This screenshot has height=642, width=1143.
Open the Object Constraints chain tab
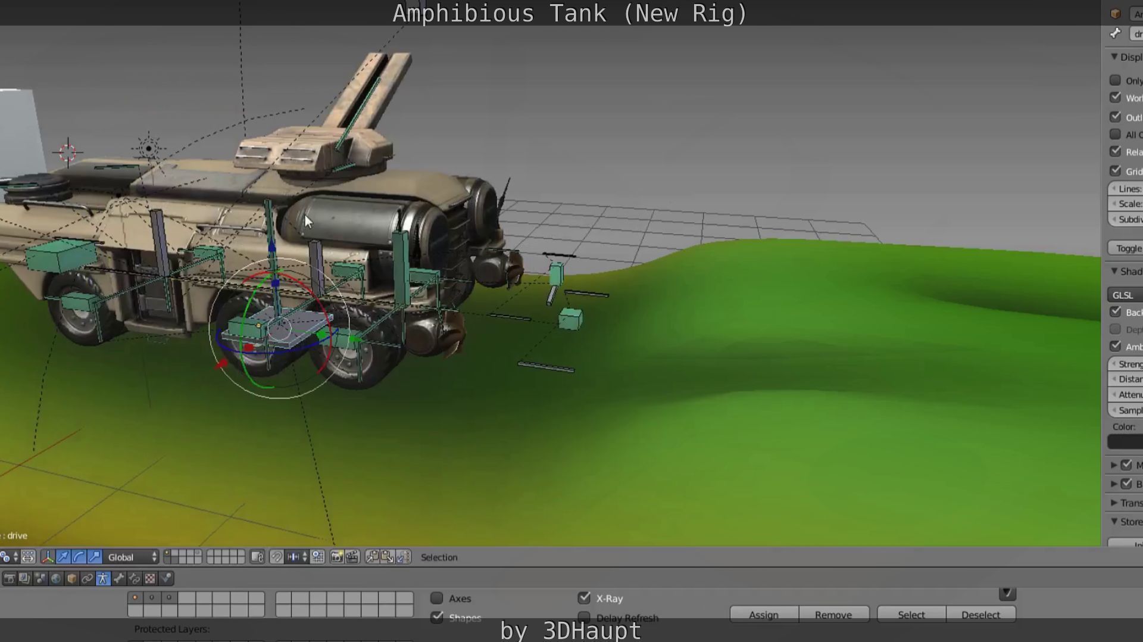[87, 578]
